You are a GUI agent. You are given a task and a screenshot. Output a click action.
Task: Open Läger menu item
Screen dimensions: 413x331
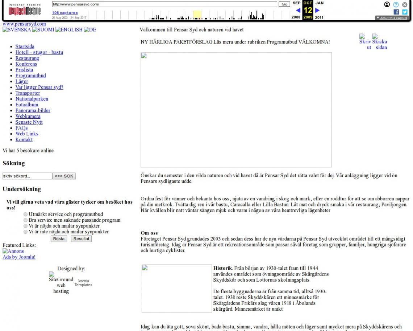coord(22,81)
